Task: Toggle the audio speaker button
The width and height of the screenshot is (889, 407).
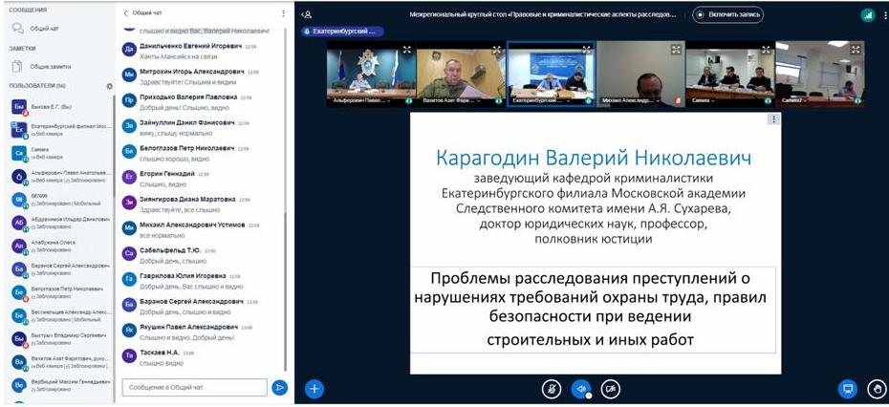Action: click(x=580, y=388)
